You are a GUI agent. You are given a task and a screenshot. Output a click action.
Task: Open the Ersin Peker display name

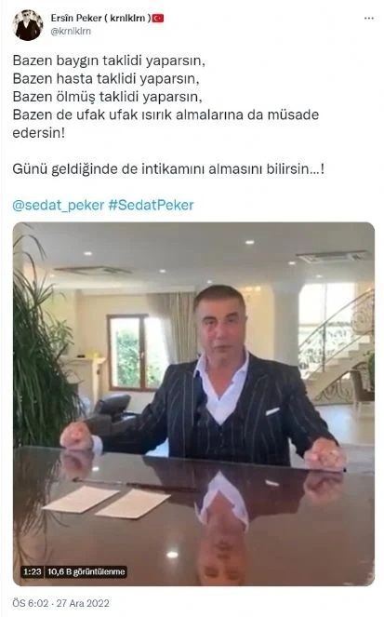(100, 18)
